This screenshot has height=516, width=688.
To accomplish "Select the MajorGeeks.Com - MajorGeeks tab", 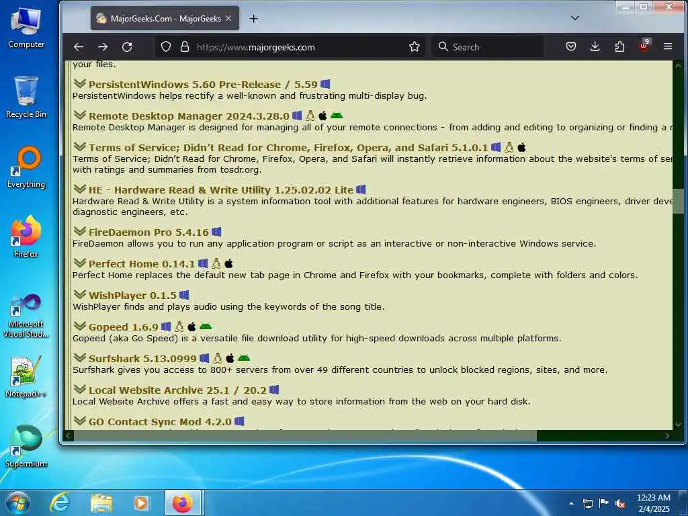I will tap(165, 18).
